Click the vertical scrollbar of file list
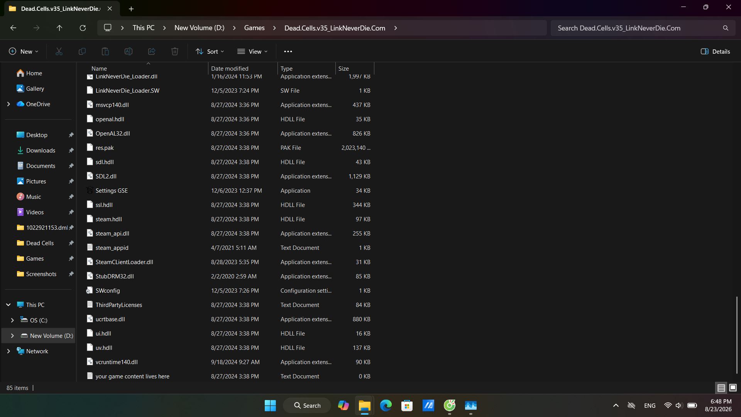This screenshot has width=741, height=417. point(737,335)
